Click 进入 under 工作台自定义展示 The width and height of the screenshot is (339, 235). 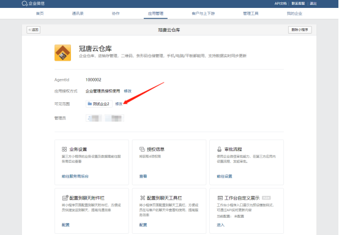[220, 225]
